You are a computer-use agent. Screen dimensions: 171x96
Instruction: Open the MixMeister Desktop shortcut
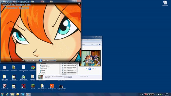pos(52,87)
